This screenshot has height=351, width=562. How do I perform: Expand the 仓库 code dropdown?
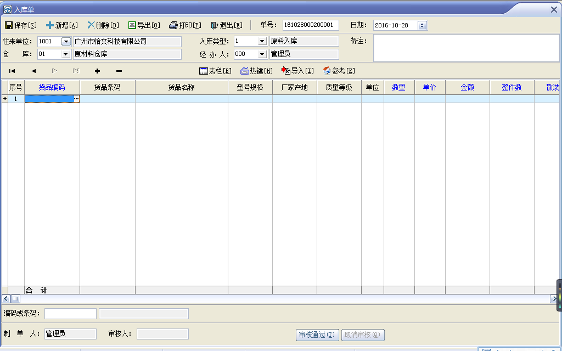tap(65, 54)
